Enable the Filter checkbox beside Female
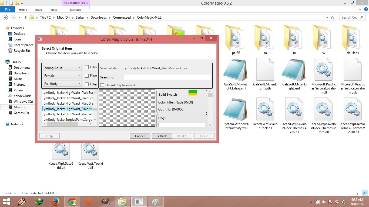The width and height of the screenshot is (369, 207). (x=87, y=76)
